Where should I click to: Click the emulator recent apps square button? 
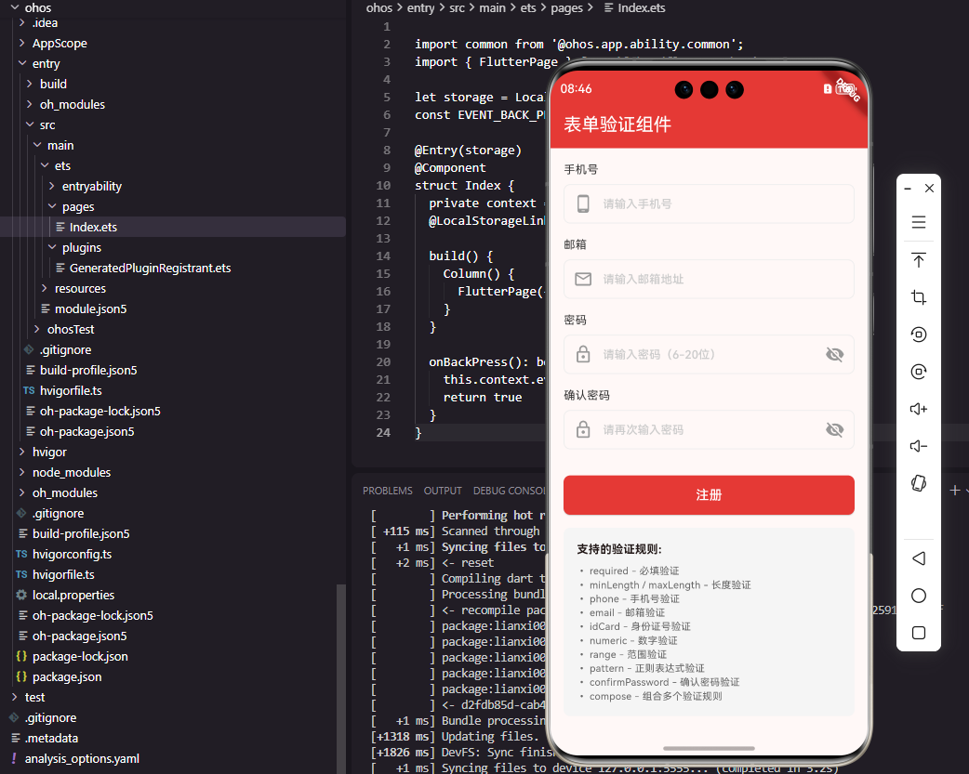point(919,633)
